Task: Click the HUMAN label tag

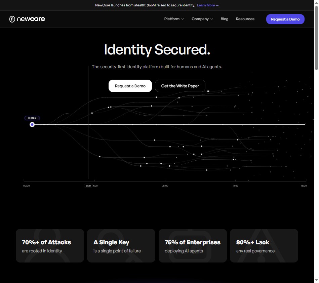Action: click(x=32, y=118)
